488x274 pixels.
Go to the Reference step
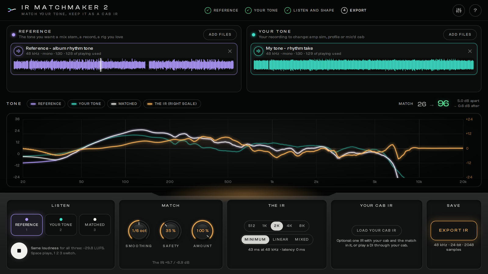click(x=221, y=10)
